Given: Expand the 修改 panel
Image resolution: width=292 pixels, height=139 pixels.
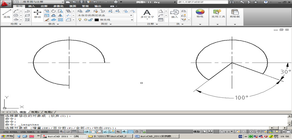Looking at the screenshot, I should pos(54,24).
